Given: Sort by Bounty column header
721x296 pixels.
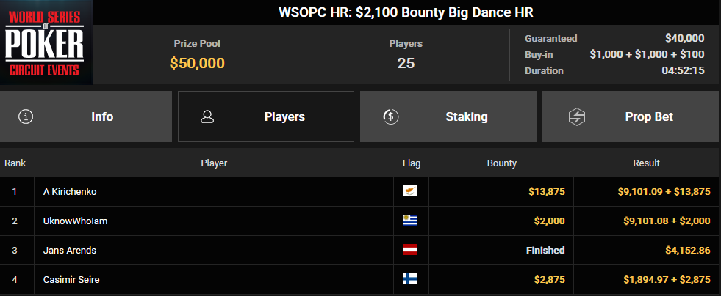Looking at the screenshot, I should click(x=502, y=163).
